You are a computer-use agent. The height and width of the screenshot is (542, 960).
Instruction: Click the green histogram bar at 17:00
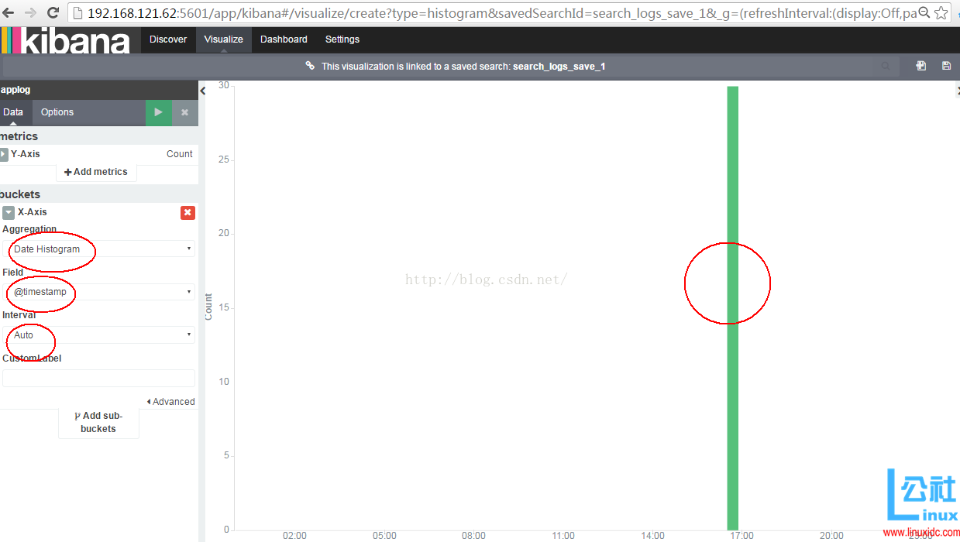click(x=732, y=307)
